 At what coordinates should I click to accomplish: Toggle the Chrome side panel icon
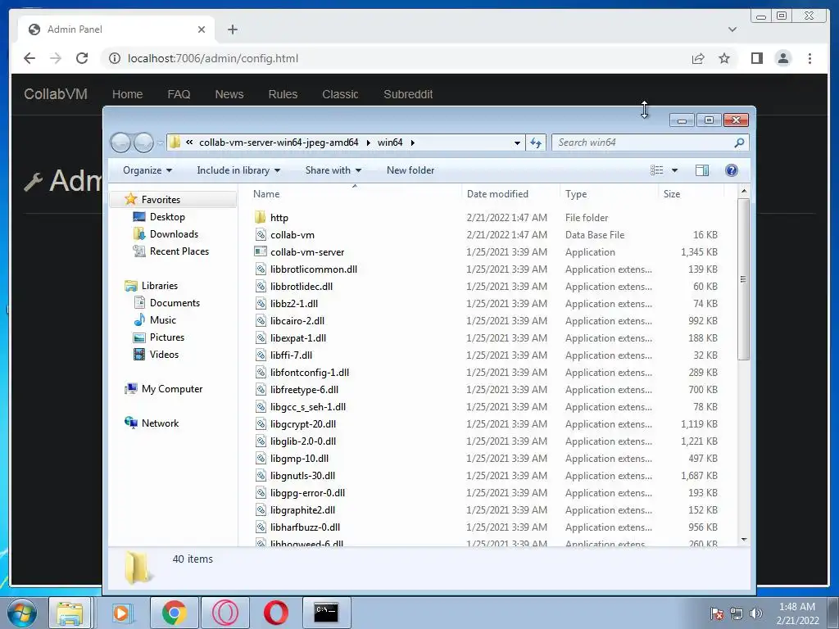(756, 58)
